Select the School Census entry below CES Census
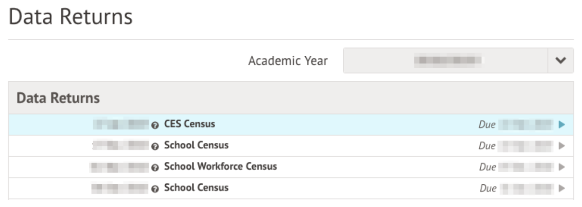This screenshot has height=207, width=582. [x=196, y=145]
